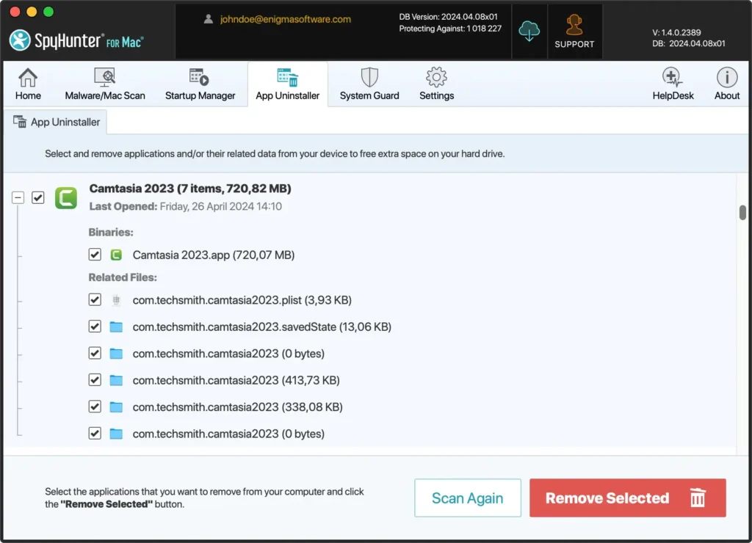Screen dimensions: 752x543
Task: Uncheck Camtasia 2023.app binary checkbox
Action: coord(95,255)
